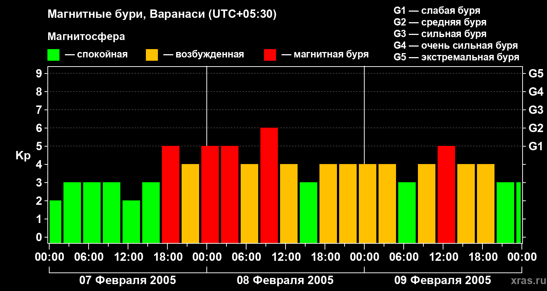The image size is (547, 291).
Task: Select the 'G2 — средняя буря' line
Action: [440, 22]
